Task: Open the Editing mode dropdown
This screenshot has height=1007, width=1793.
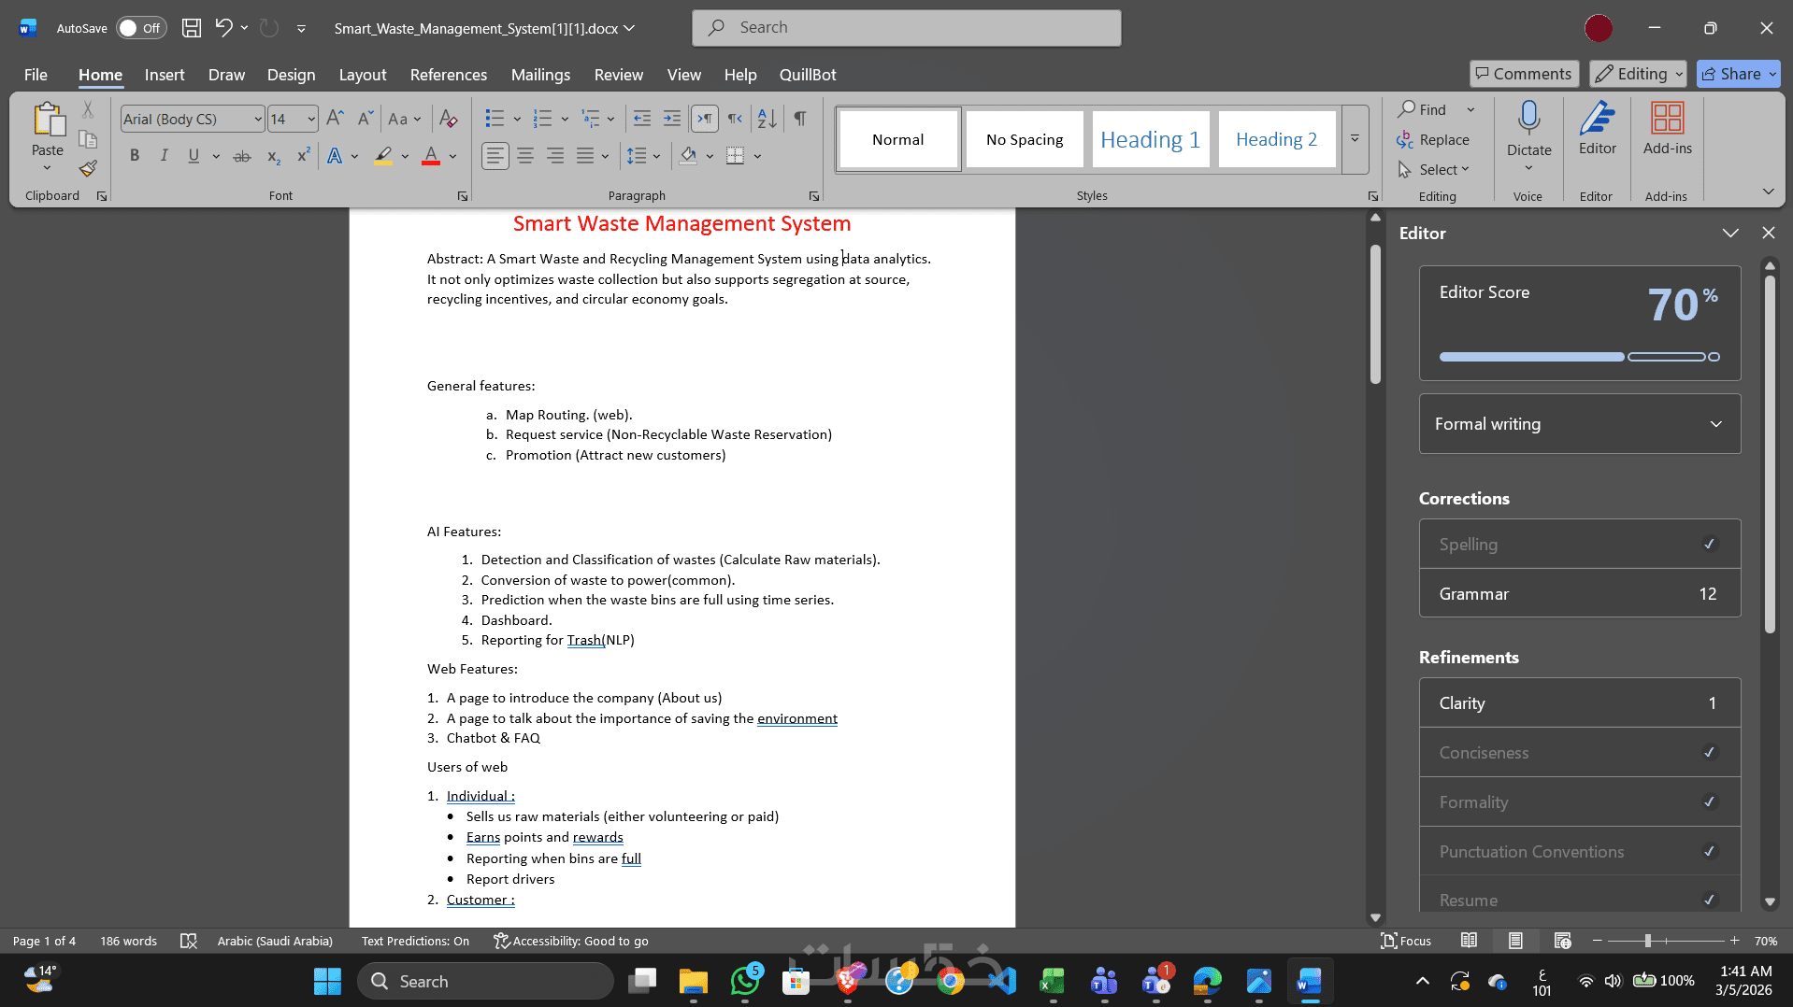Action: [x=1638, y=74]
